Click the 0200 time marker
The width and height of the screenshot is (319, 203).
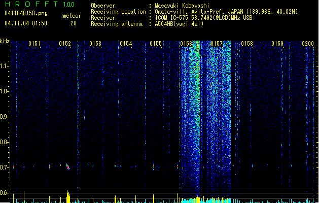[308, 44]
